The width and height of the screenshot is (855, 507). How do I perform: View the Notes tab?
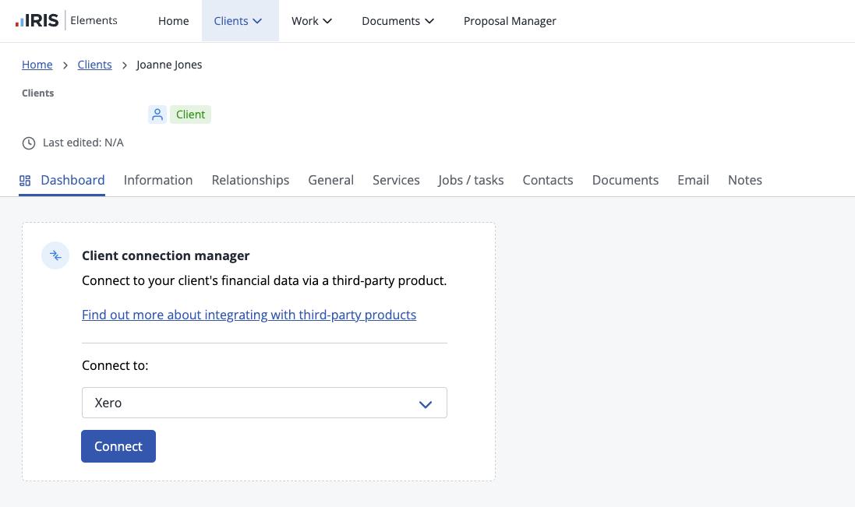[x=744, y=180]
